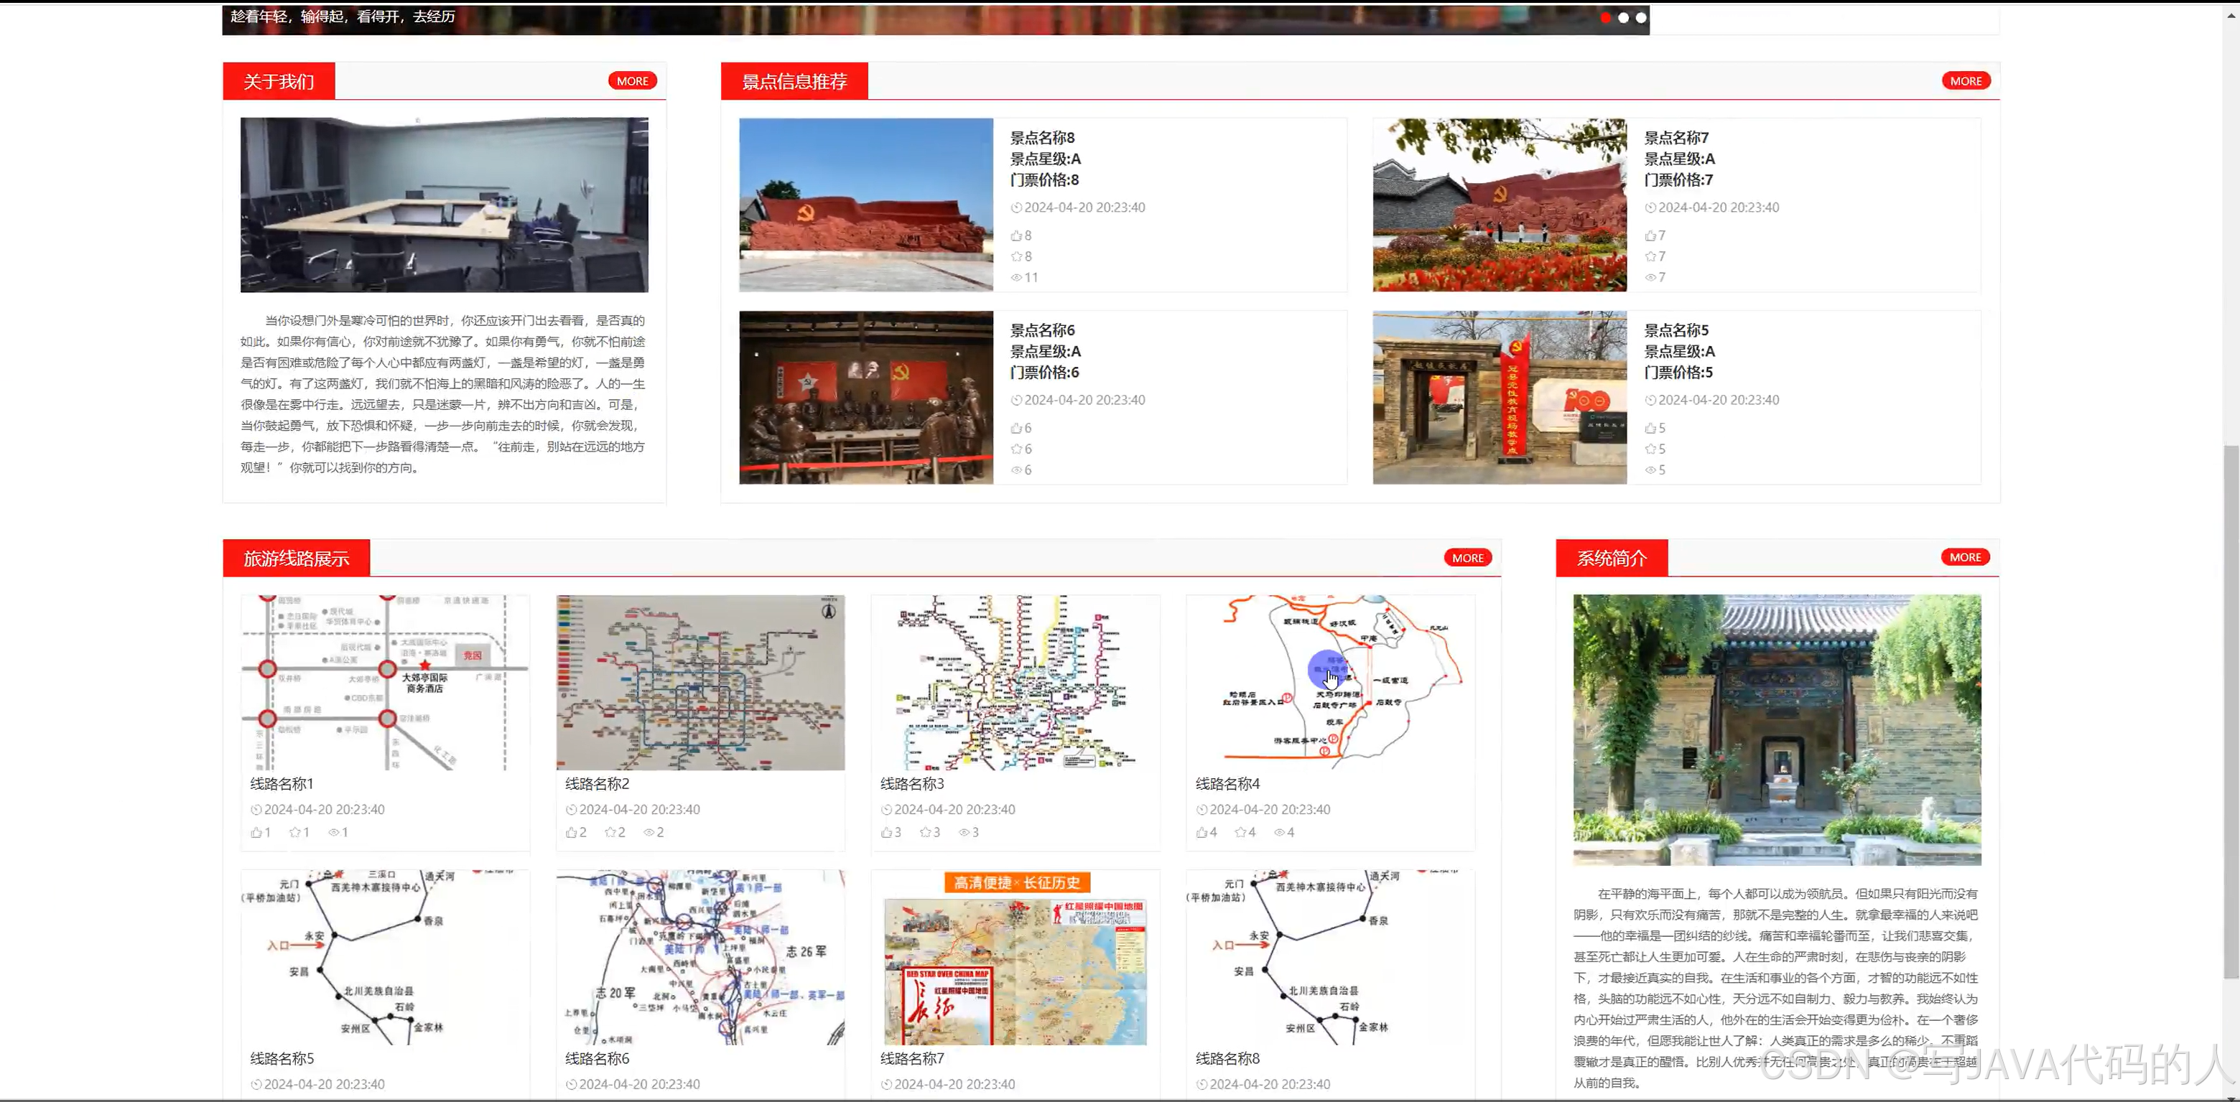
Task: Open MORE in 旅游线路展示 section
Action: (x=1468, y=558)
